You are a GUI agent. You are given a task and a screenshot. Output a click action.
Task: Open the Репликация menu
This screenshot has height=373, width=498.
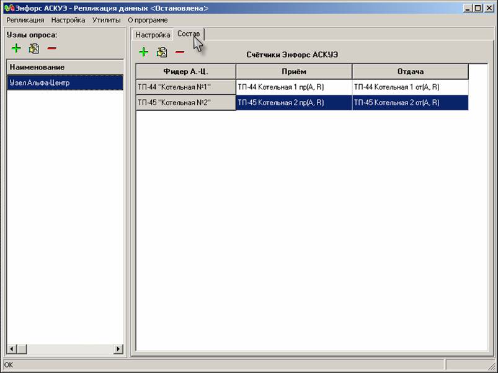pyautogui.click(x=25, y=20)
